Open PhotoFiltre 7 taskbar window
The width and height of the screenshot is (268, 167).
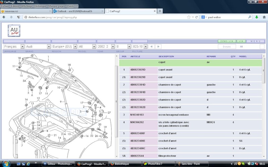(158, 164)
